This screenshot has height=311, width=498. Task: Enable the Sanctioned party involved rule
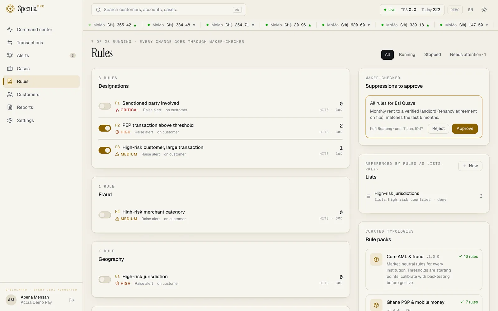pos(105,106)
